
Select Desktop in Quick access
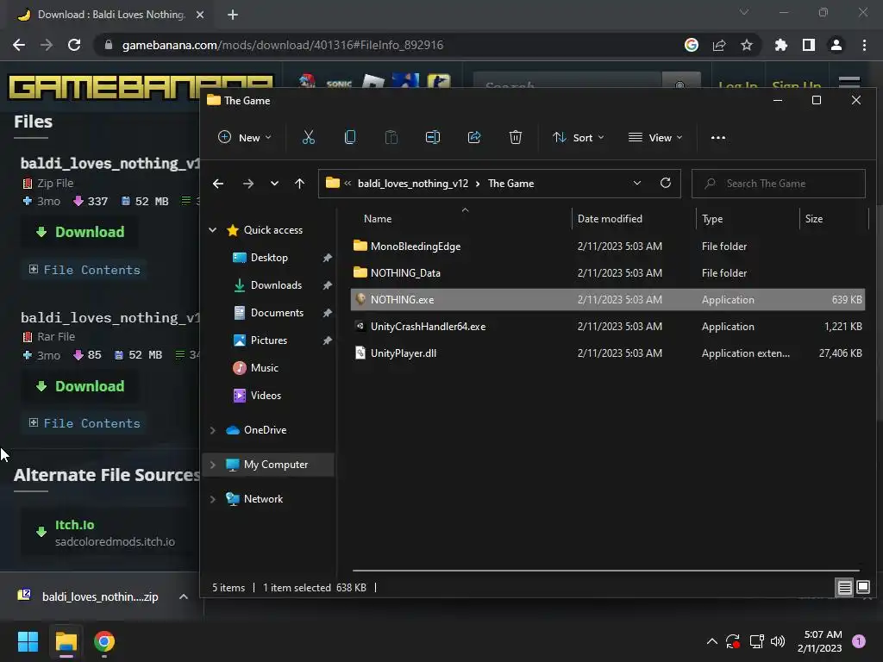(269, 257)
